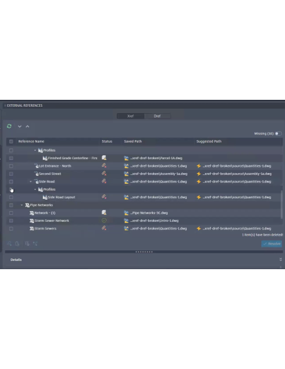Sort by the Reference Name column header
Image resolution: width=285 pixels, height=369 pixels.
[32, 142]
